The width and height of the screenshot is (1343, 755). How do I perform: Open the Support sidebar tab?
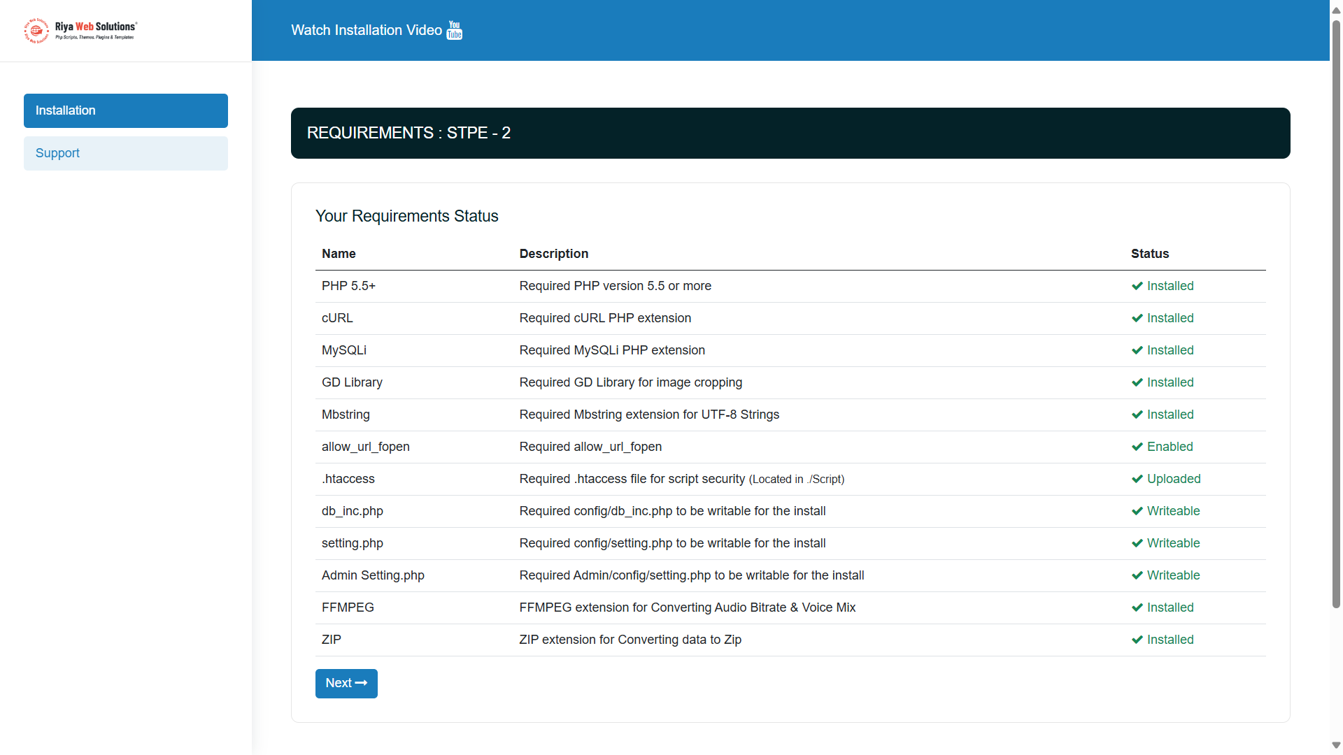(126, 153)
